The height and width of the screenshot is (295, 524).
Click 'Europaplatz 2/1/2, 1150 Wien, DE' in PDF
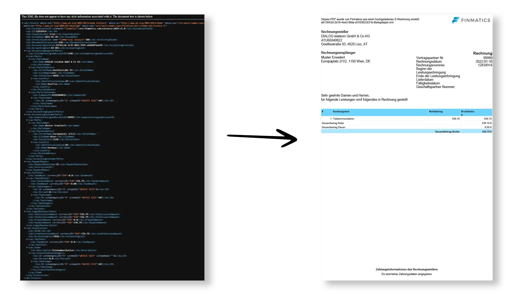coord(346,61)
